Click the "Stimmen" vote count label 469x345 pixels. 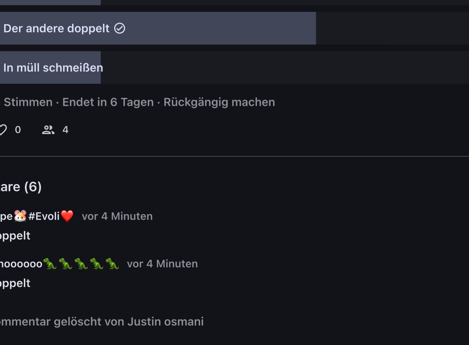coord(28,102)
